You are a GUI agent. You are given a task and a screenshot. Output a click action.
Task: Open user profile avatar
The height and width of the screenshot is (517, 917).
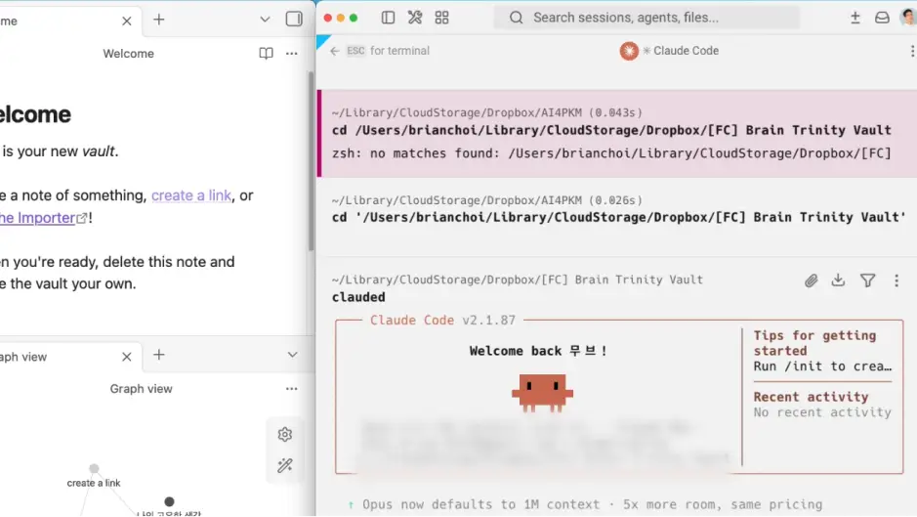(x=908, y=18)
